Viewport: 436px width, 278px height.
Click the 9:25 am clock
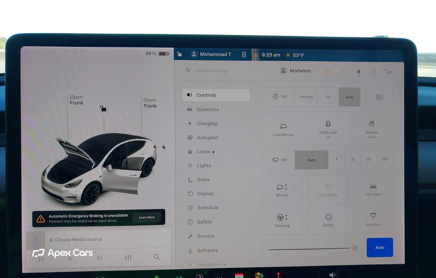[x=271, y=55]
